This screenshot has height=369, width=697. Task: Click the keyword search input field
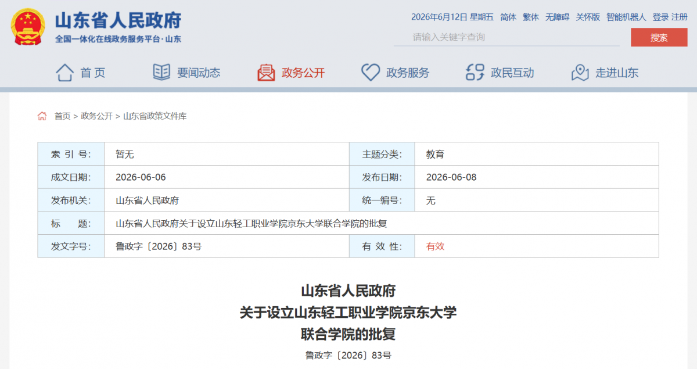(506, 37)
